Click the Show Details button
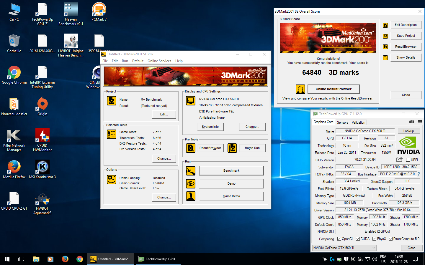This screenshot has height=265, width=425. point(406,58)
